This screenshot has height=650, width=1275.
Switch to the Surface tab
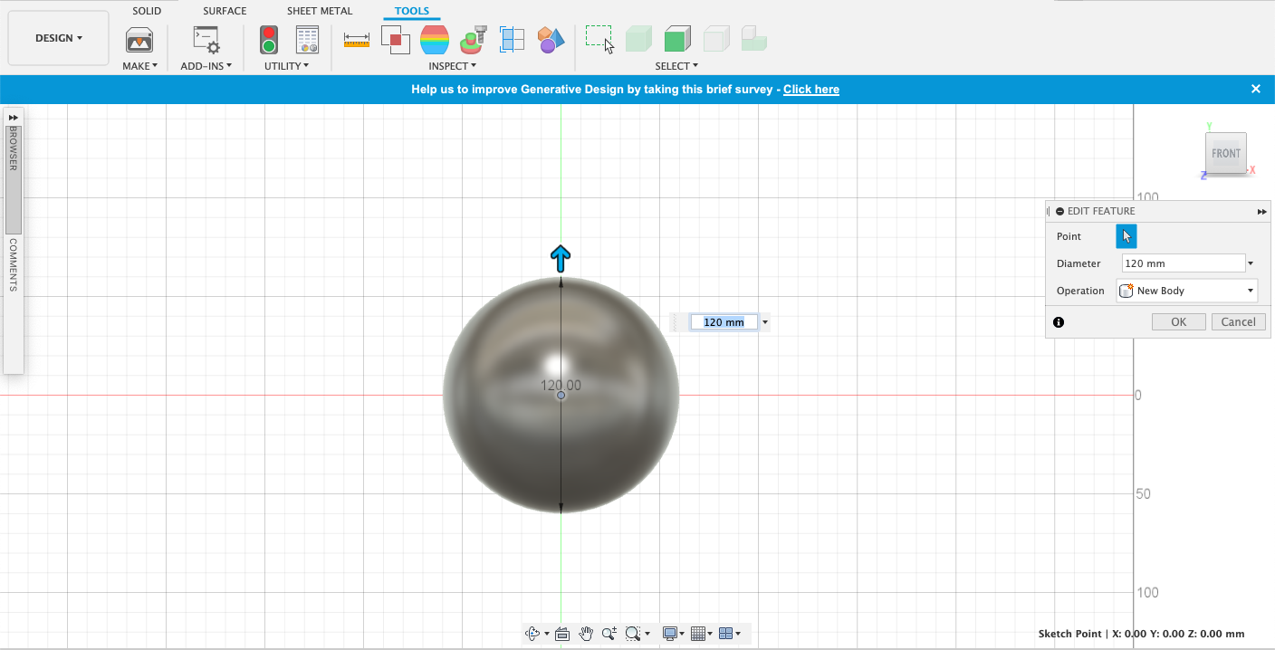(x=225, y=11)
